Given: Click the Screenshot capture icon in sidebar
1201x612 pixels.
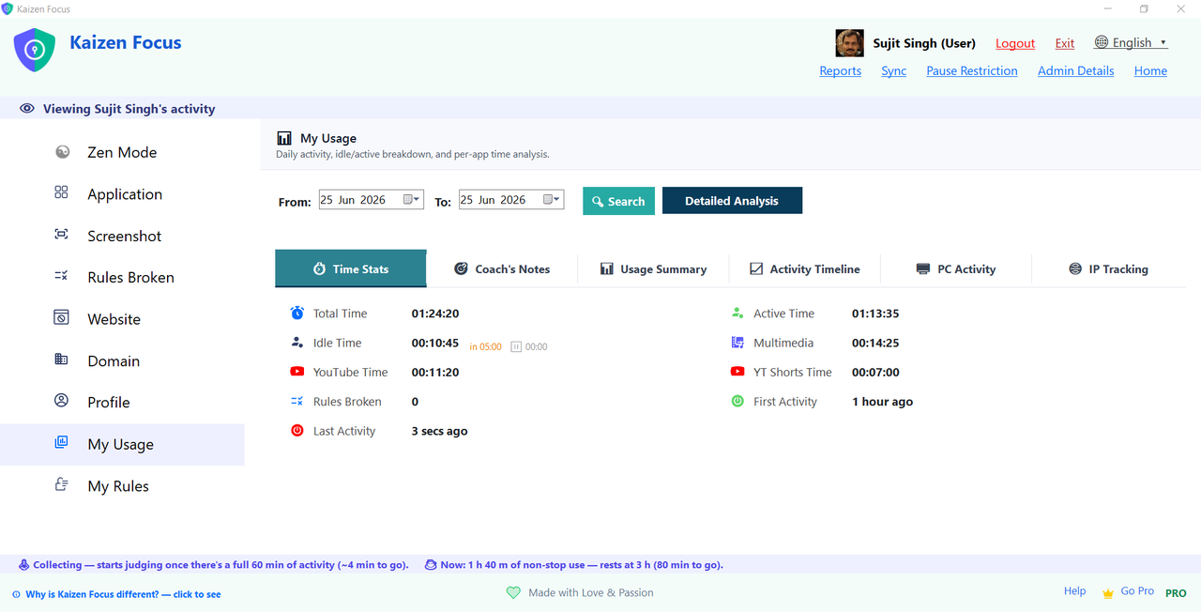Looking at the screenshot, I should click(61, 235).
